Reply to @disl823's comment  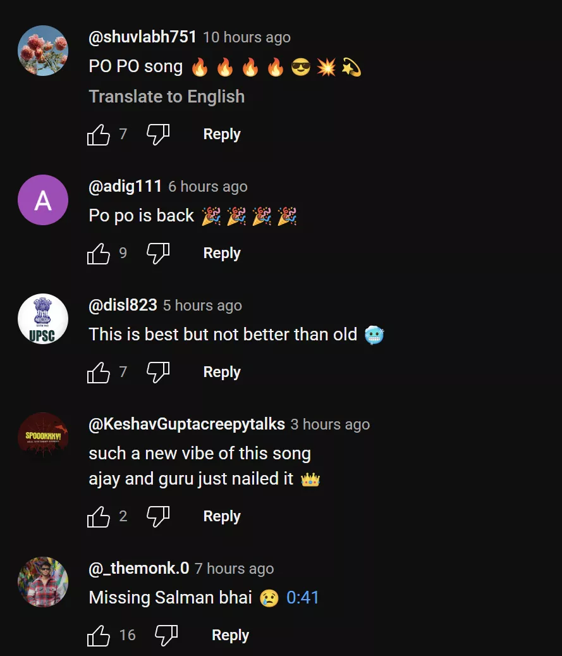222,372
